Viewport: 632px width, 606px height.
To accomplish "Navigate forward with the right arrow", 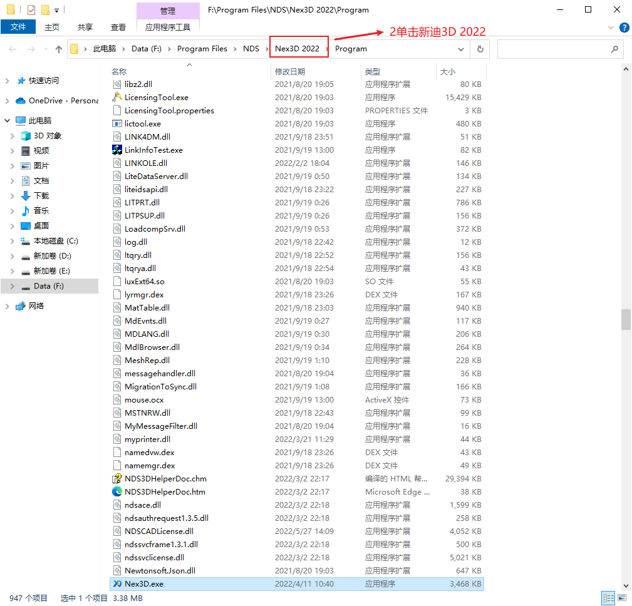I will 31,49.
